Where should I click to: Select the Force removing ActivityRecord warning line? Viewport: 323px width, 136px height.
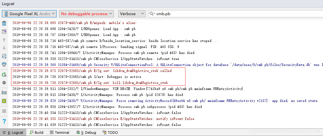point(165,101)
